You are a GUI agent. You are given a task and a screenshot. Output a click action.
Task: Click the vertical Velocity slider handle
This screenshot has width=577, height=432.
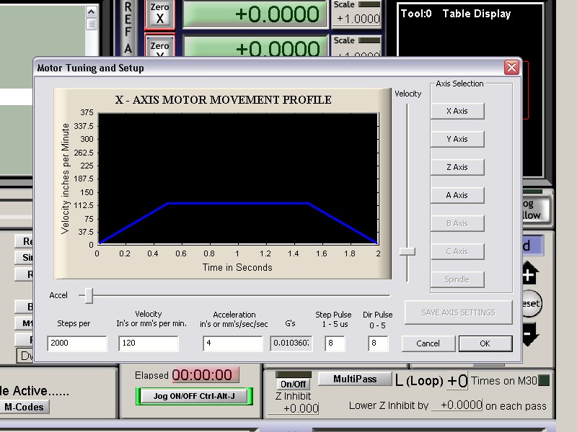(x=408, y=251)
